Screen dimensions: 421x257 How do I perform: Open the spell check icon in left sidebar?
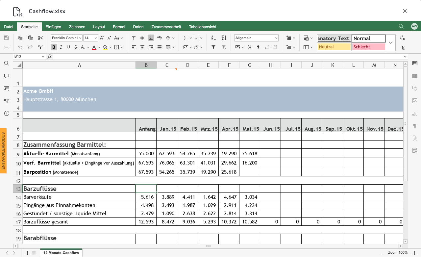click(7, 101)
